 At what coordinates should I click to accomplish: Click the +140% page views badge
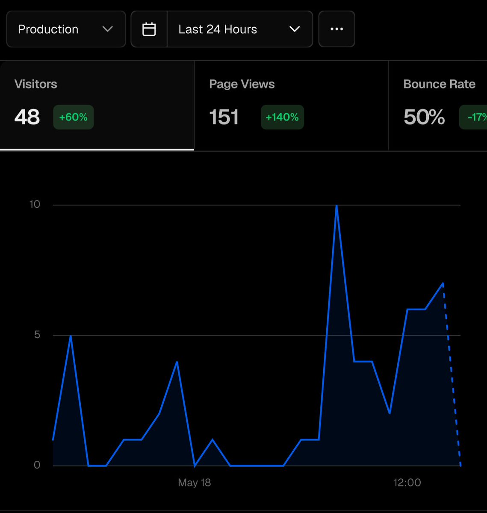282,117
